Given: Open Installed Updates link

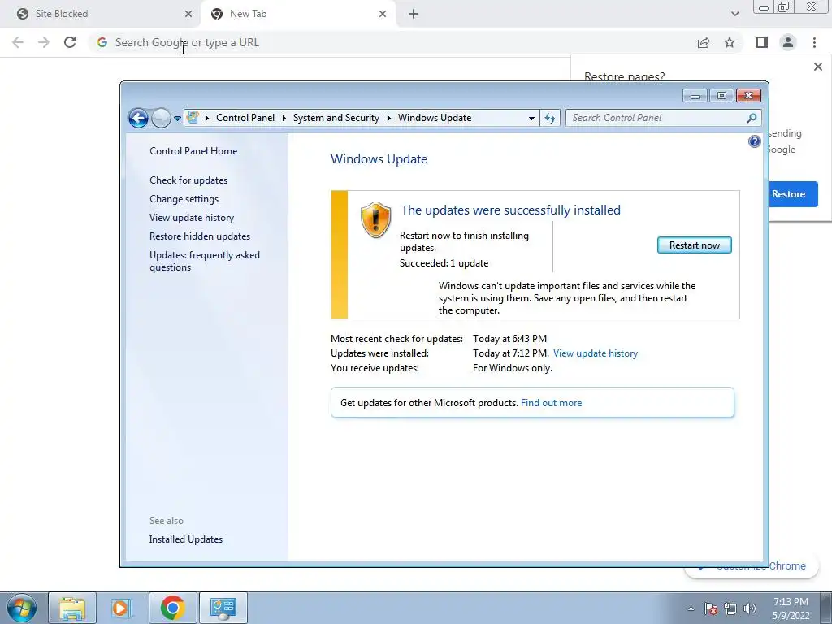Looking at the screenshot, I should (x=186, y=539).
